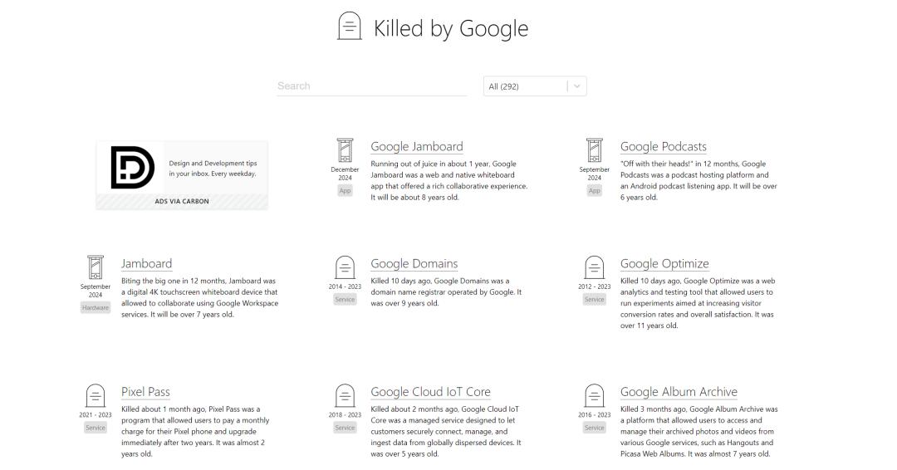This screenshot has width=897, height=470.
Task: Click the tombstone icon next to Google Domains
Action: point(345,267)
